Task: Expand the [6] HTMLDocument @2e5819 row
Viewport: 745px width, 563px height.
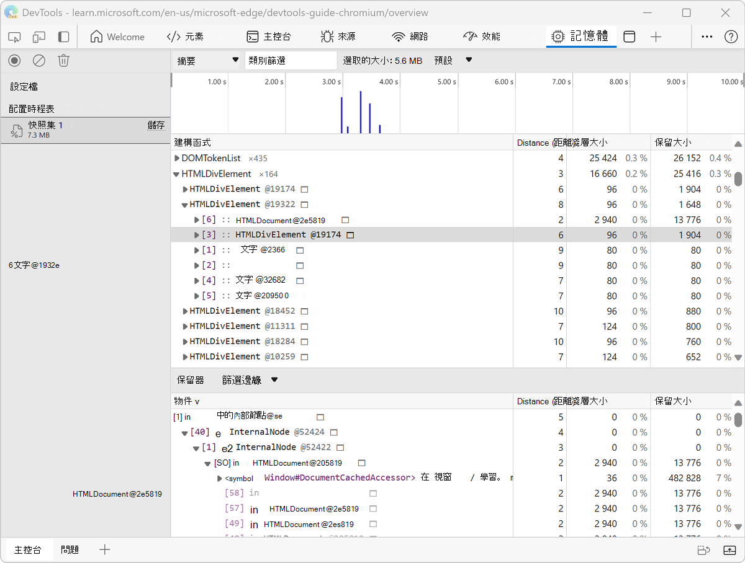Action: [x=197, y=219]
